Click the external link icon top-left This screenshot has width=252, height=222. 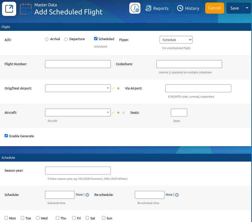(9, 9)
